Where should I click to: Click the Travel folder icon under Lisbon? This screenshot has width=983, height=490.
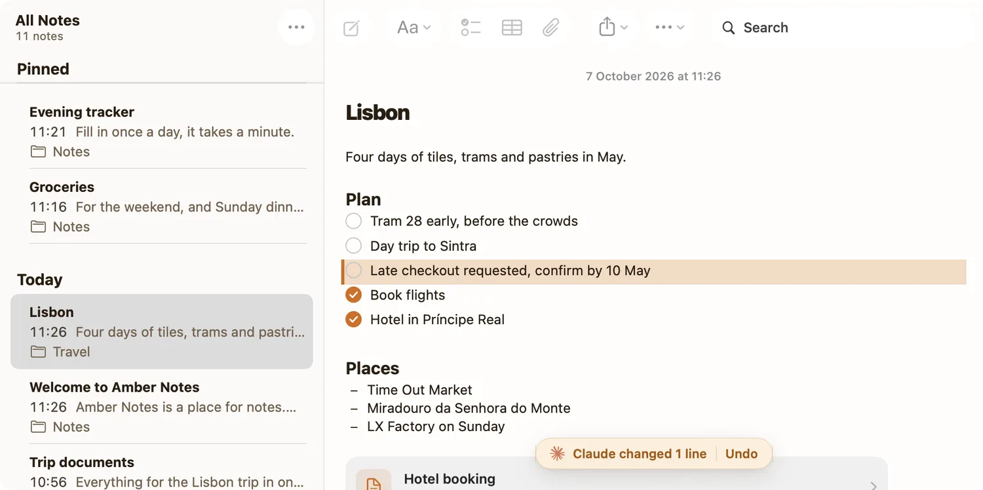pos(39,352)
